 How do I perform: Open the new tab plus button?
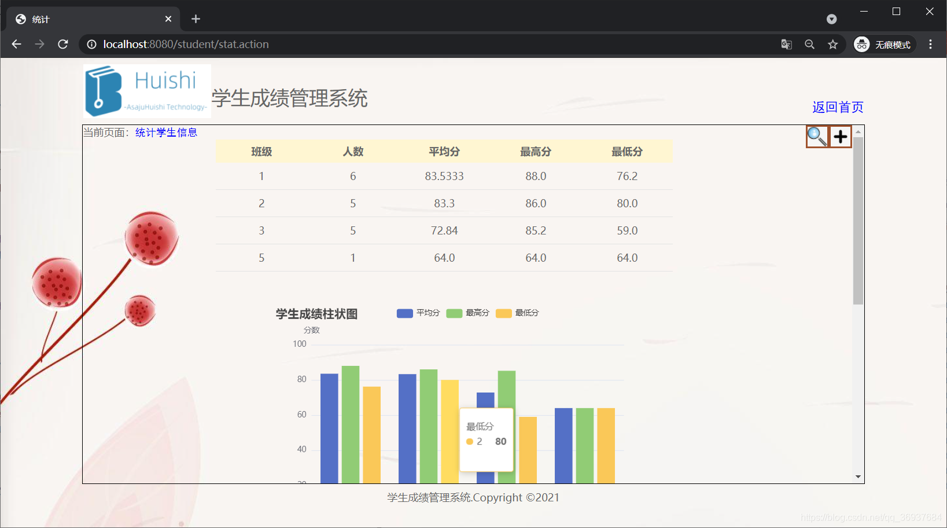coord(196,19)
